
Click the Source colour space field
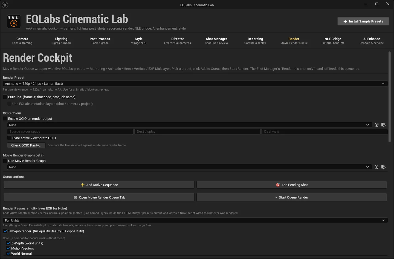click(70, 132)
